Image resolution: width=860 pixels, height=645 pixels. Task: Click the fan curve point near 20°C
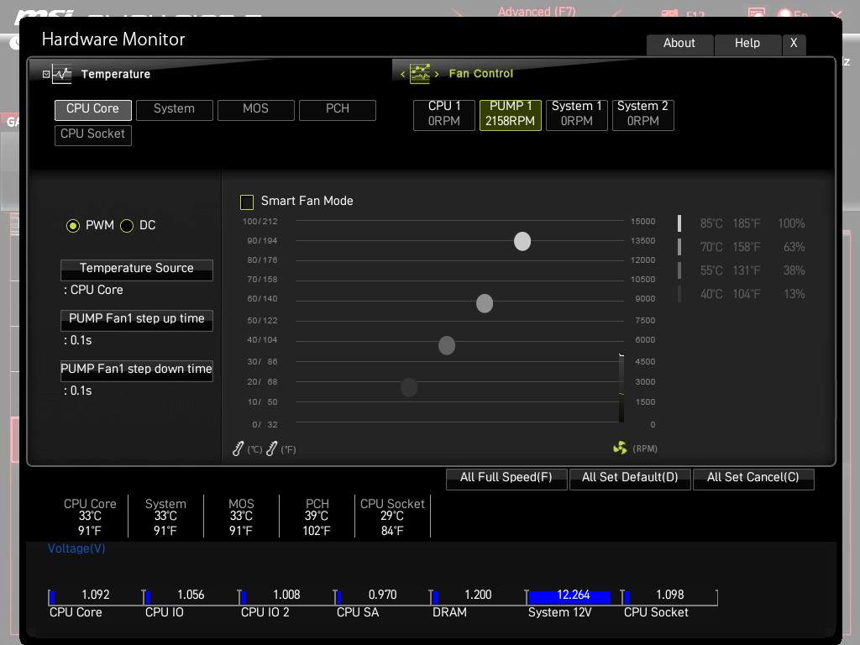(x=409, y=388)
